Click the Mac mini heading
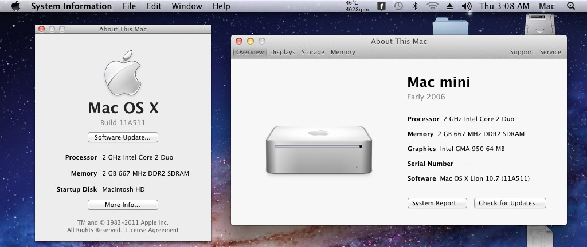Image resolution: width=587 pixels, height=247 pixels. (x=439, y=82)
